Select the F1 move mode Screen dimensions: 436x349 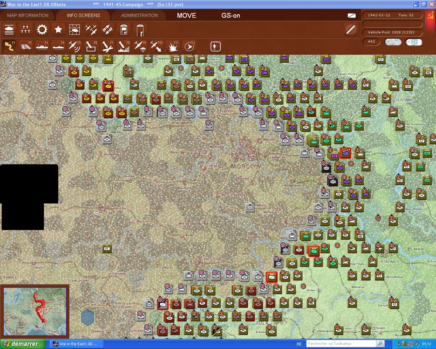(9, 46)
